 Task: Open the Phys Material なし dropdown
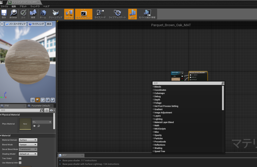point(42,122)
